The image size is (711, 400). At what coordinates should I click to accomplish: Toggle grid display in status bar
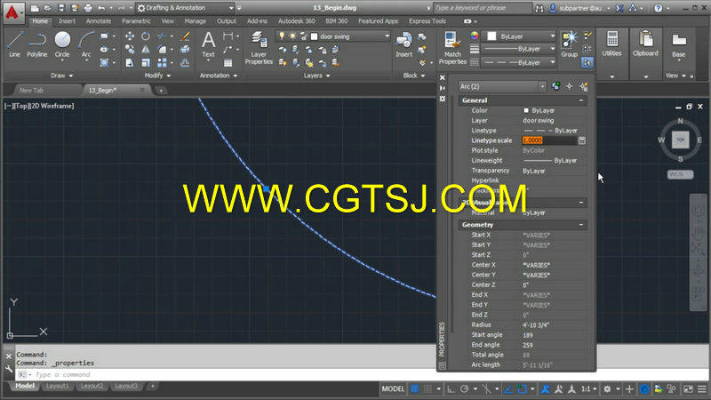414,388
